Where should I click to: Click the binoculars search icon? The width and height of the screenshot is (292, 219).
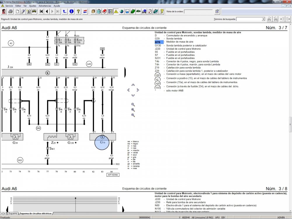(x=269, y=19)
